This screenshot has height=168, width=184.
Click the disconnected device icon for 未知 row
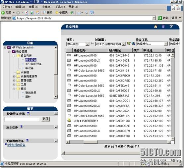(69, 121)
